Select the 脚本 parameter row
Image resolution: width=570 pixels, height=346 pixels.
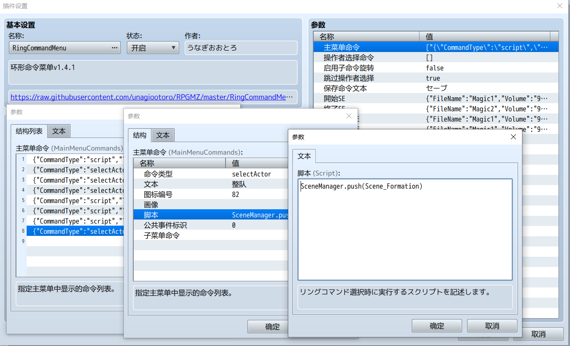211,215
